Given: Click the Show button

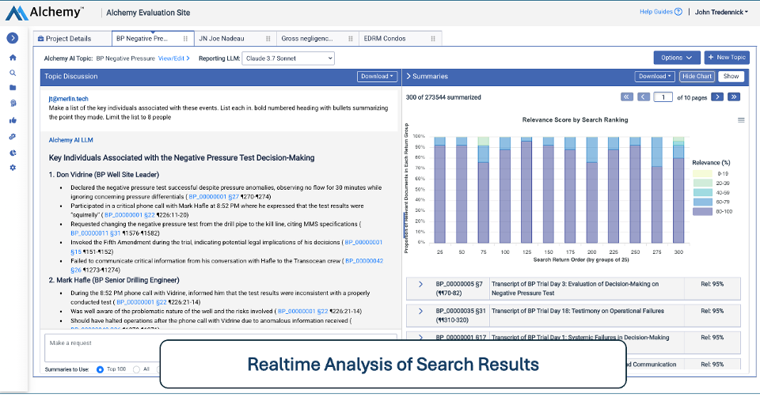Looking at the screenshot, I should (x=731, y=77).
